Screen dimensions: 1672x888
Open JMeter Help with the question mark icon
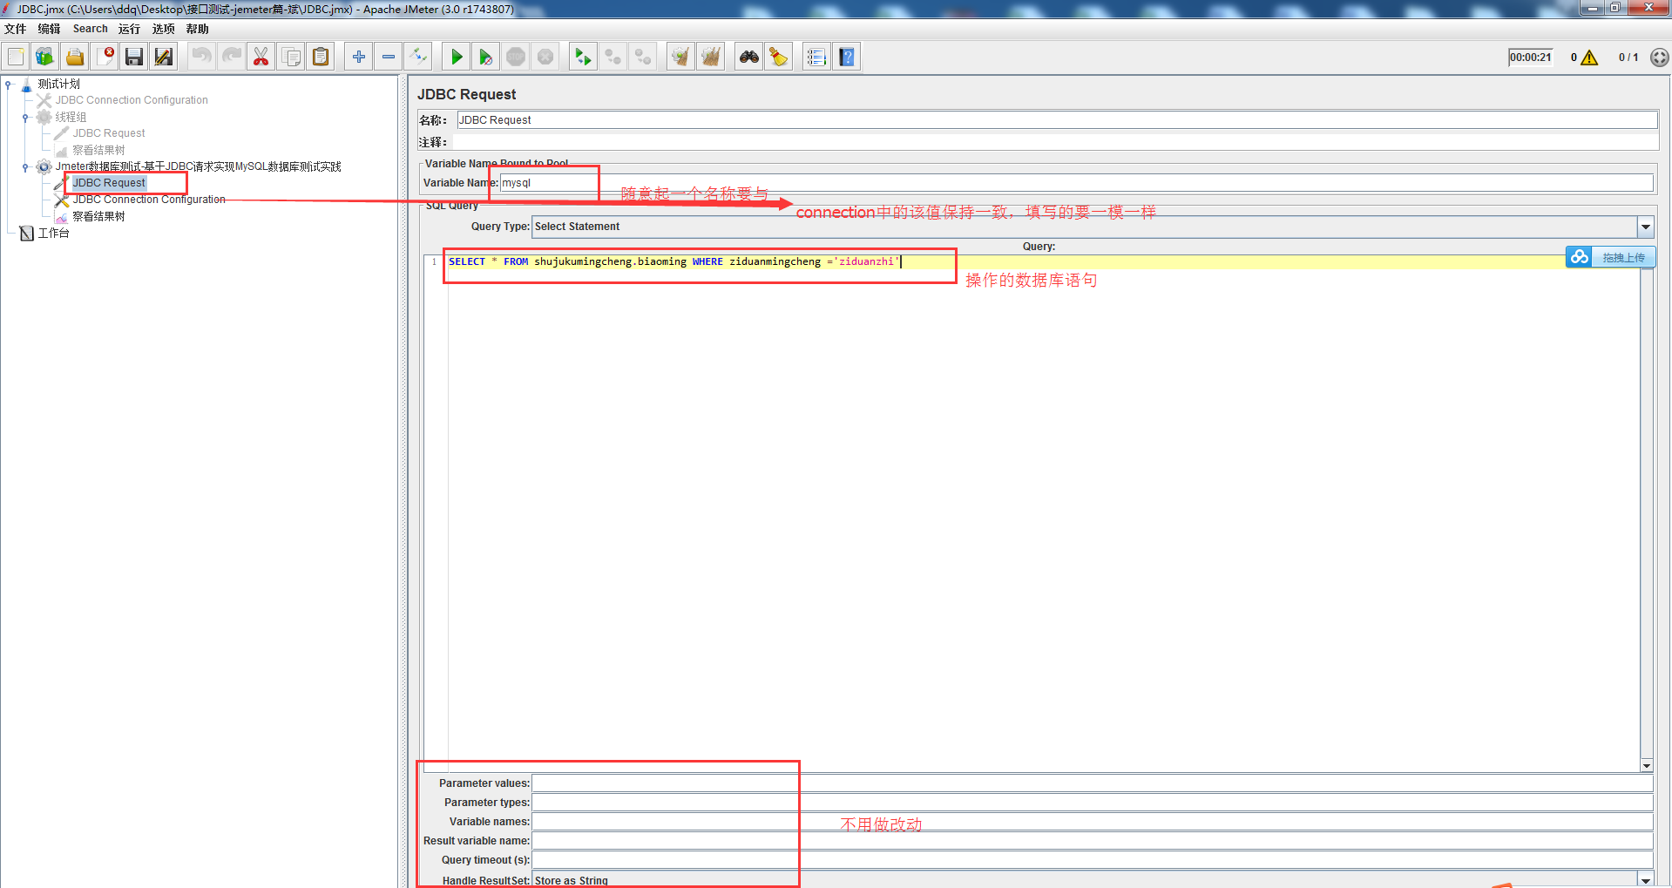tap(846, 56)
